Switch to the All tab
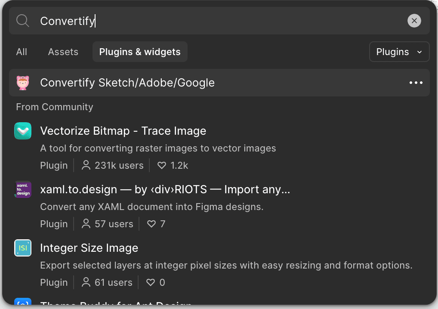438x309 pixels. point(22,52)
